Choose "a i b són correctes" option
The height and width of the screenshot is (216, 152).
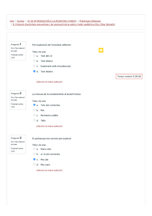35,154
